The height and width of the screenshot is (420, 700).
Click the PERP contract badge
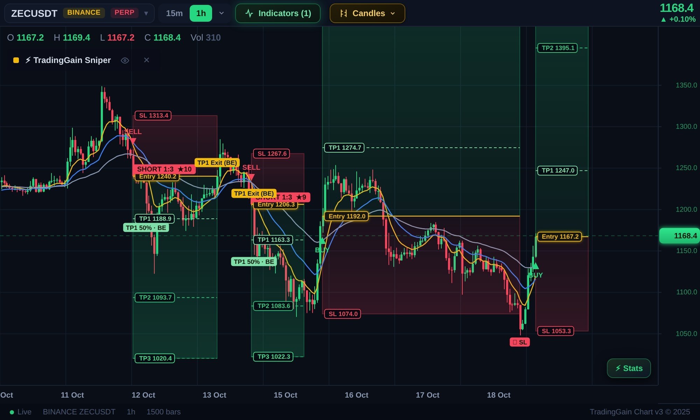click(x=124, y=13)
